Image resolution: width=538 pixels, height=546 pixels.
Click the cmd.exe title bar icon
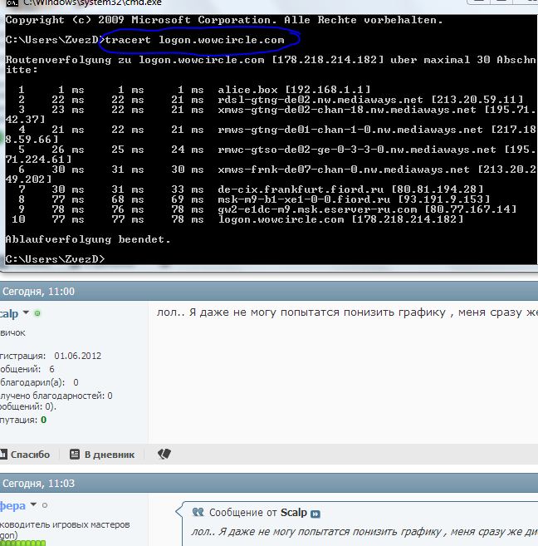pos(5,3)
